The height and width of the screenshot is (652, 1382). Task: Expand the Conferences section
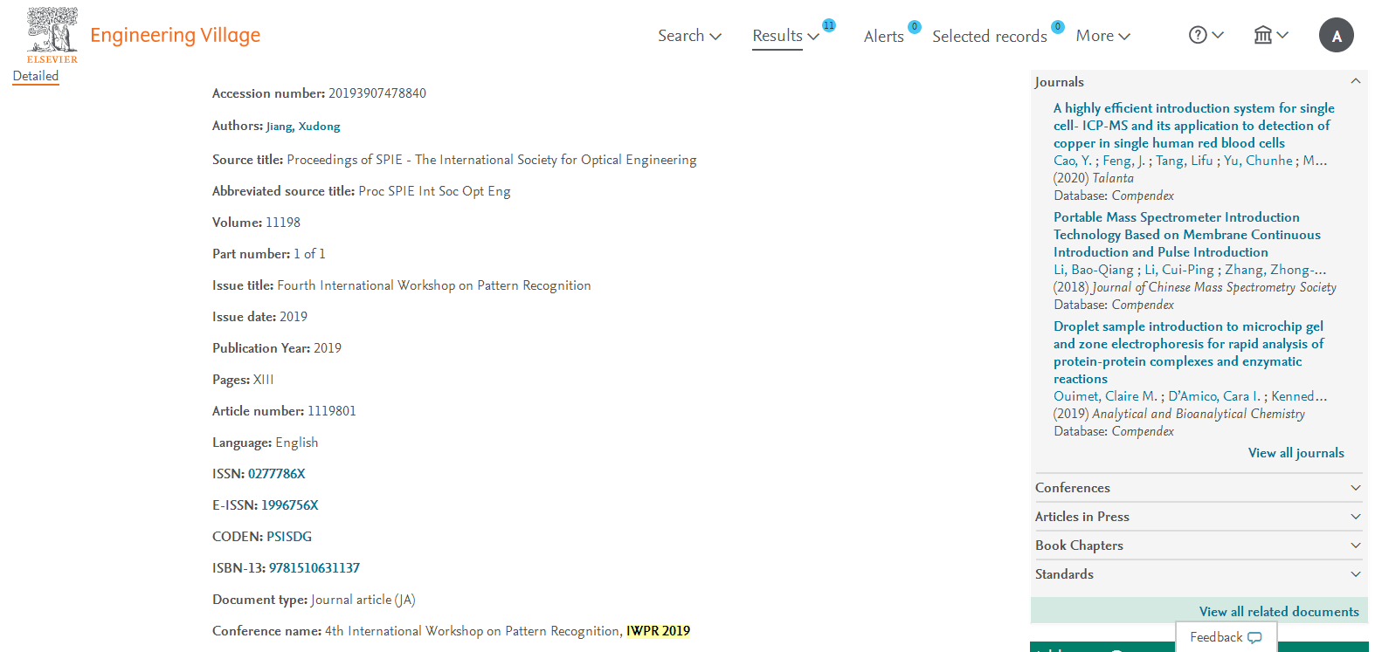click(1356, 488)
